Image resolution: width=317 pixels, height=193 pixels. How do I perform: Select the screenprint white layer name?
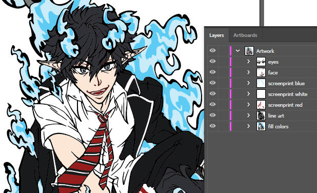[x=288, y=94]
